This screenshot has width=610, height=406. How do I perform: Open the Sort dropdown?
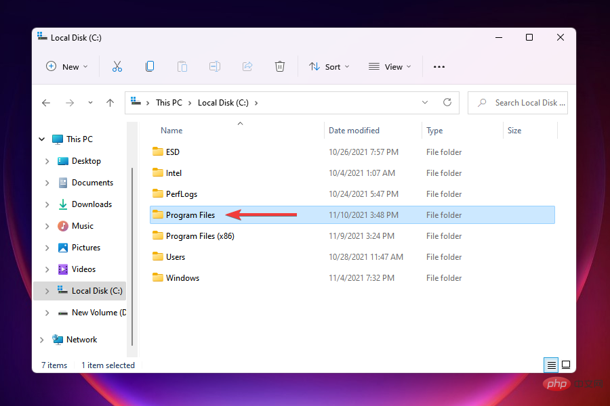pos(329,66)
